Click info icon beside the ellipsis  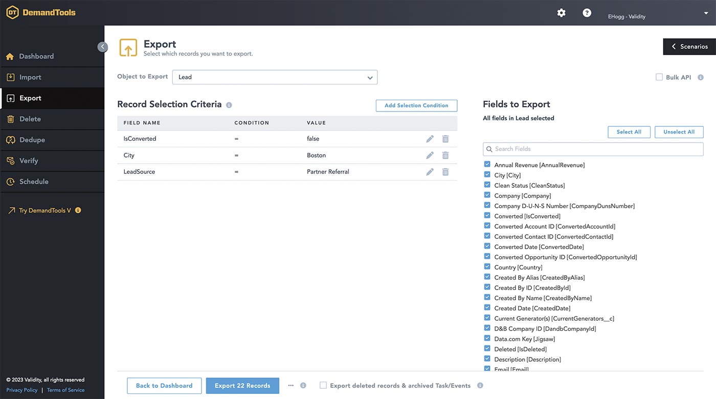pos(303,385)
